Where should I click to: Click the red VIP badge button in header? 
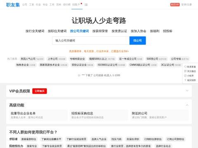(x=175, y=5)
